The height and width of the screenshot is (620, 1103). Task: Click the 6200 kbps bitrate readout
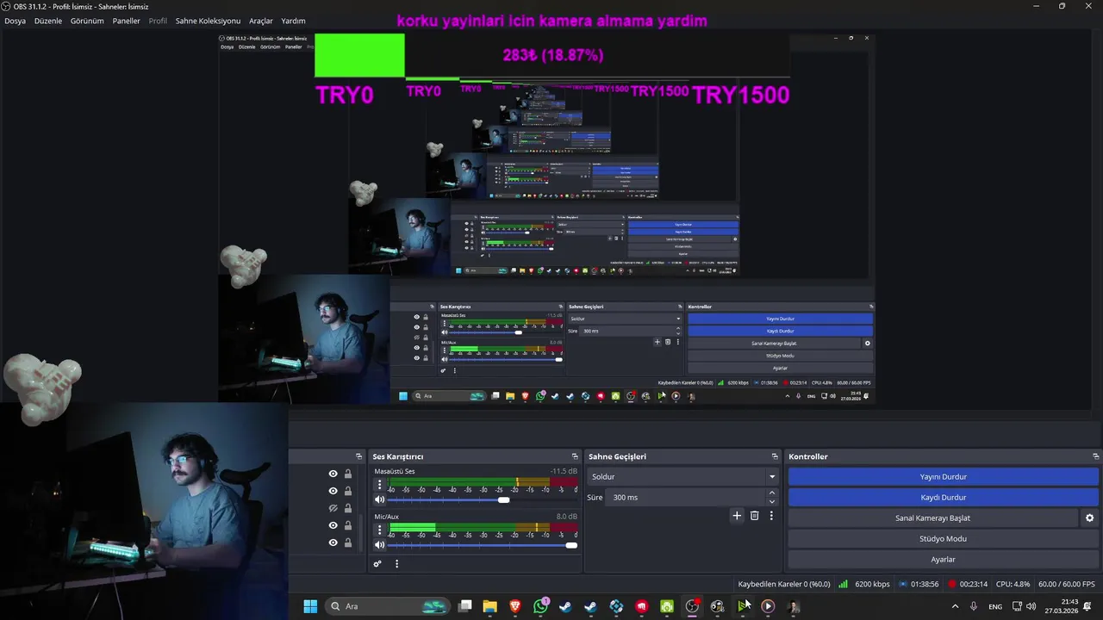(872, 584)
